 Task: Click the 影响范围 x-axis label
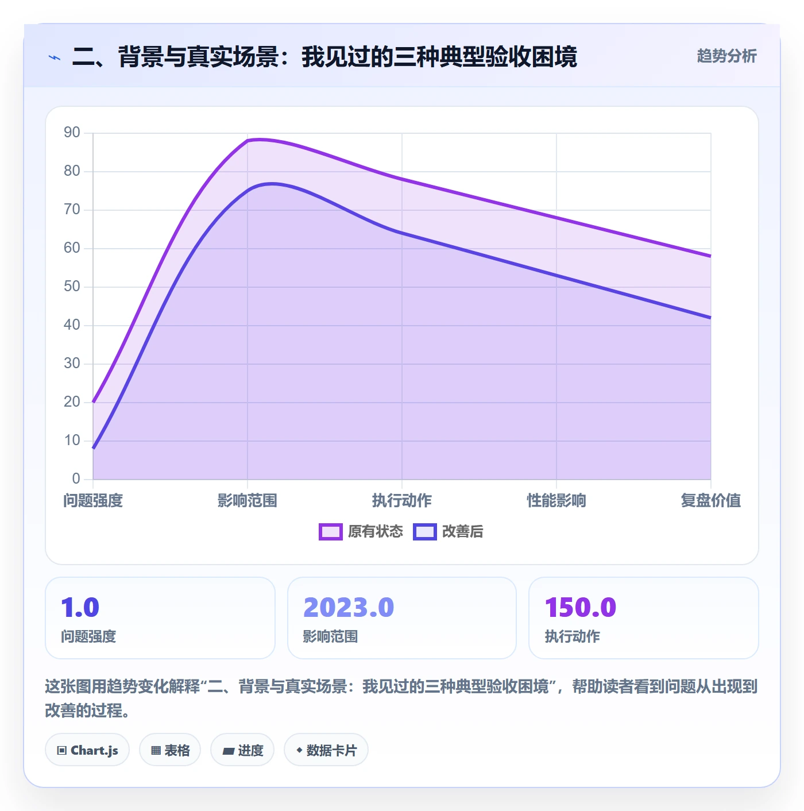[x=248, y=501]
